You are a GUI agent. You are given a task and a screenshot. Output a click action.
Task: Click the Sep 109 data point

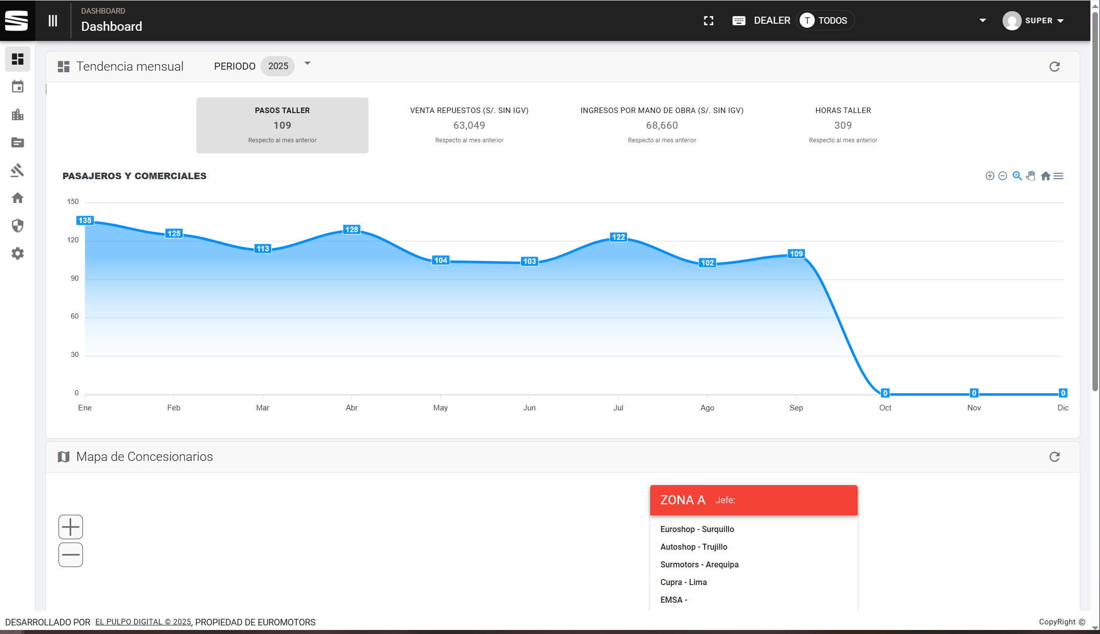(x=796, y=254)
